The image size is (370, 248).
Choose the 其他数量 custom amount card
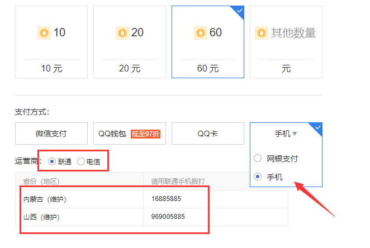(286, 42)
